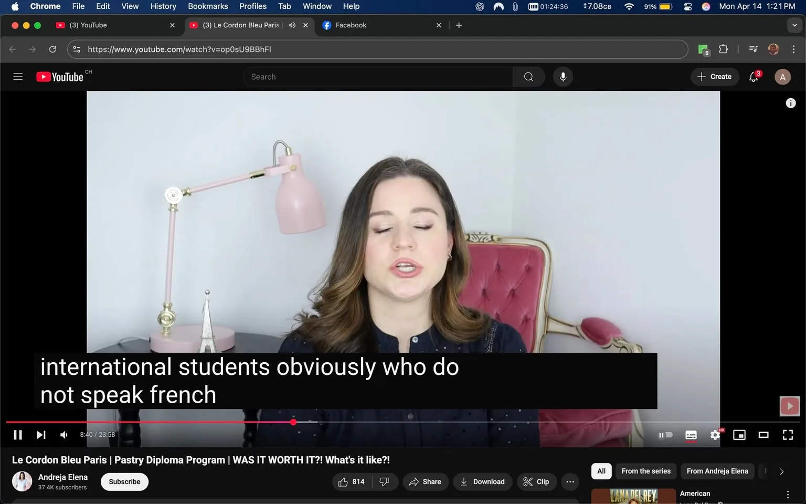Expand more actions ellipsis menu

click(570, 481)
